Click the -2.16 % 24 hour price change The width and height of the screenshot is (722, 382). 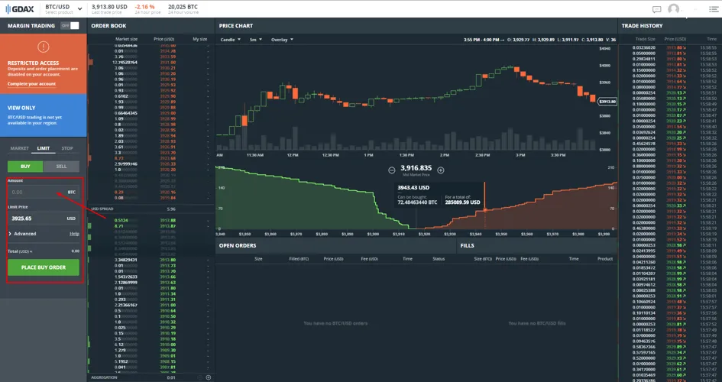pyautogui.click(x=144, y=7)
